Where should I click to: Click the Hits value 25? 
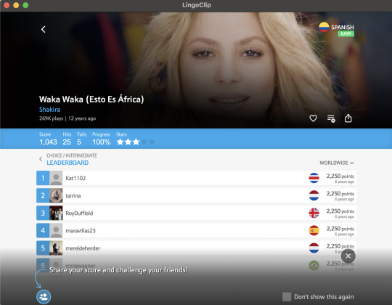pyautogui.click(x=67, y=142)
